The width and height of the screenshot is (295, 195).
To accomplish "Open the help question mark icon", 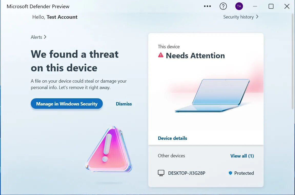I will (x=223, y=6).
